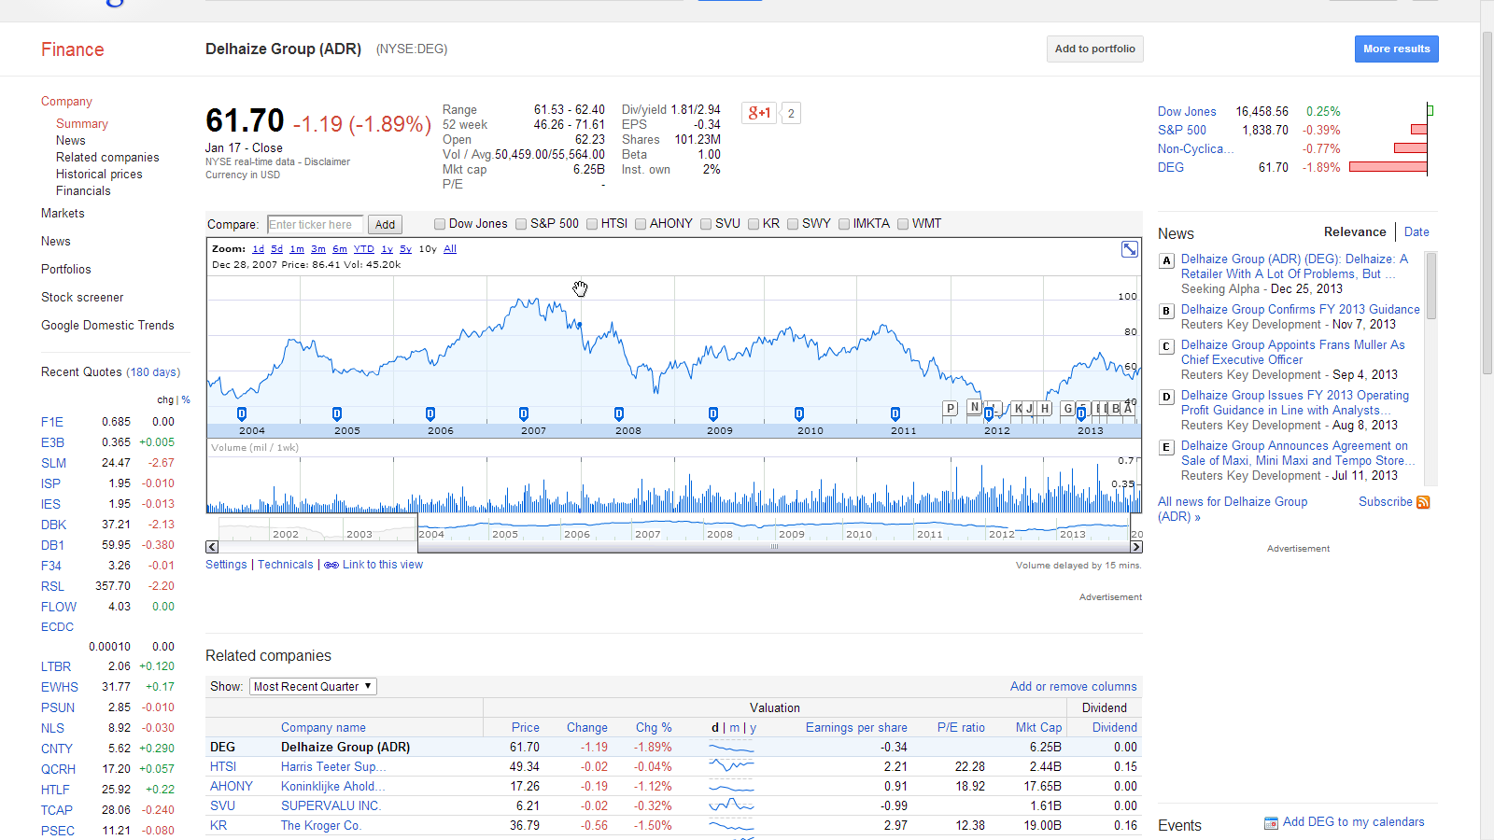
Task: Open the Most Recent Quarter dropdown
Action: point(313,686)
